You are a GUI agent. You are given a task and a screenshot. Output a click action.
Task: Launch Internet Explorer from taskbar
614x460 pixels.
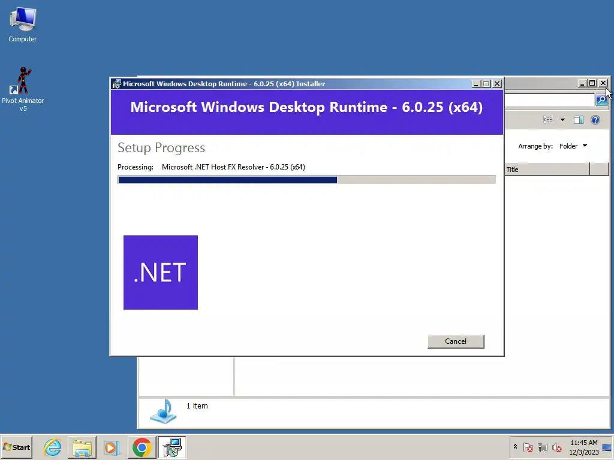[53, 447]
